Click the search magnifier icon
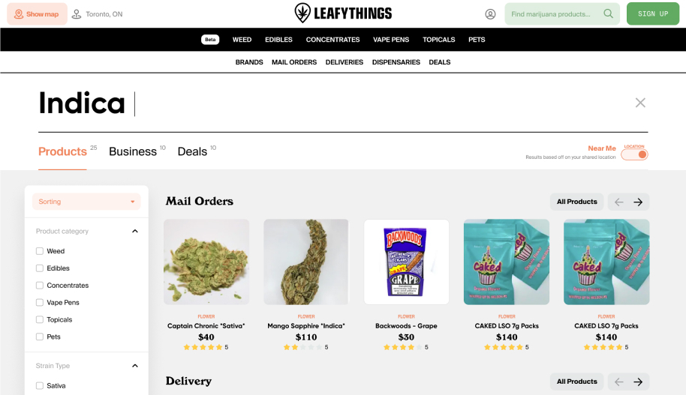 608,13
